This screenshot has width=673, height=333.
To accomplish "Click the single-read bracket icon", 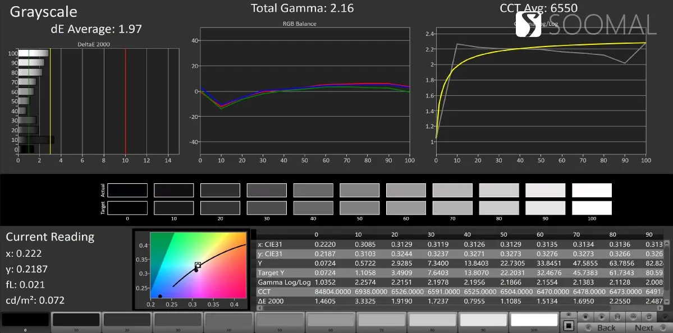I will [x=617, y=317].
